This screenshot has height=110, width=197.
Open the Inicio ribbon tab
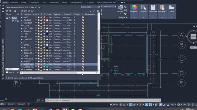5,2
